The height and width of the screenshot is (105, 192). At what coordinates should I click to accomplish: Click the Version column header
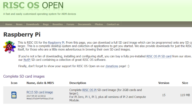(x=164, y=83)
